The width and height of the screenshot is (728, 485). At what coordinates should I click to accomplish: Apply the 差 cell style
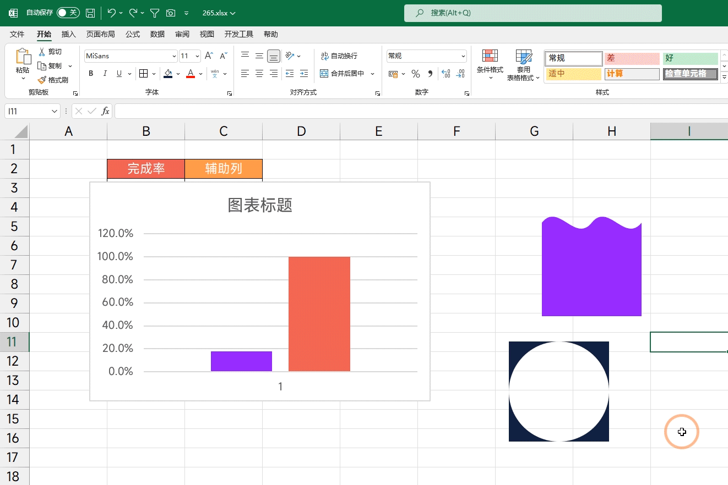(632, 58)
